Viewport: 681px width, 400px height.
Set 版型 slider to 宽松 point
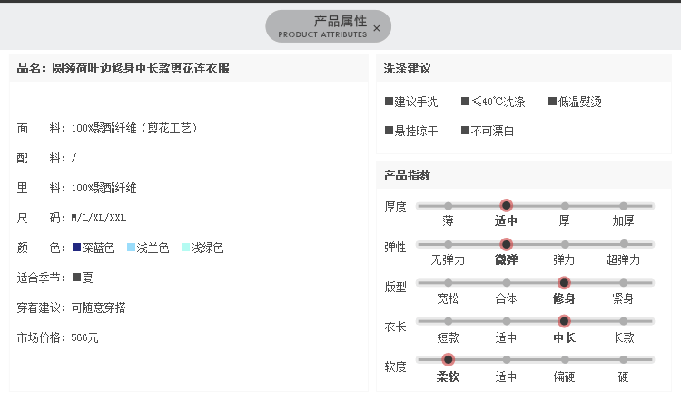[449, 283]
